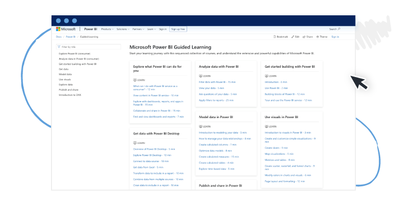Select Publish and share in sidebar

pyautogui.click(x=68, y=90)
